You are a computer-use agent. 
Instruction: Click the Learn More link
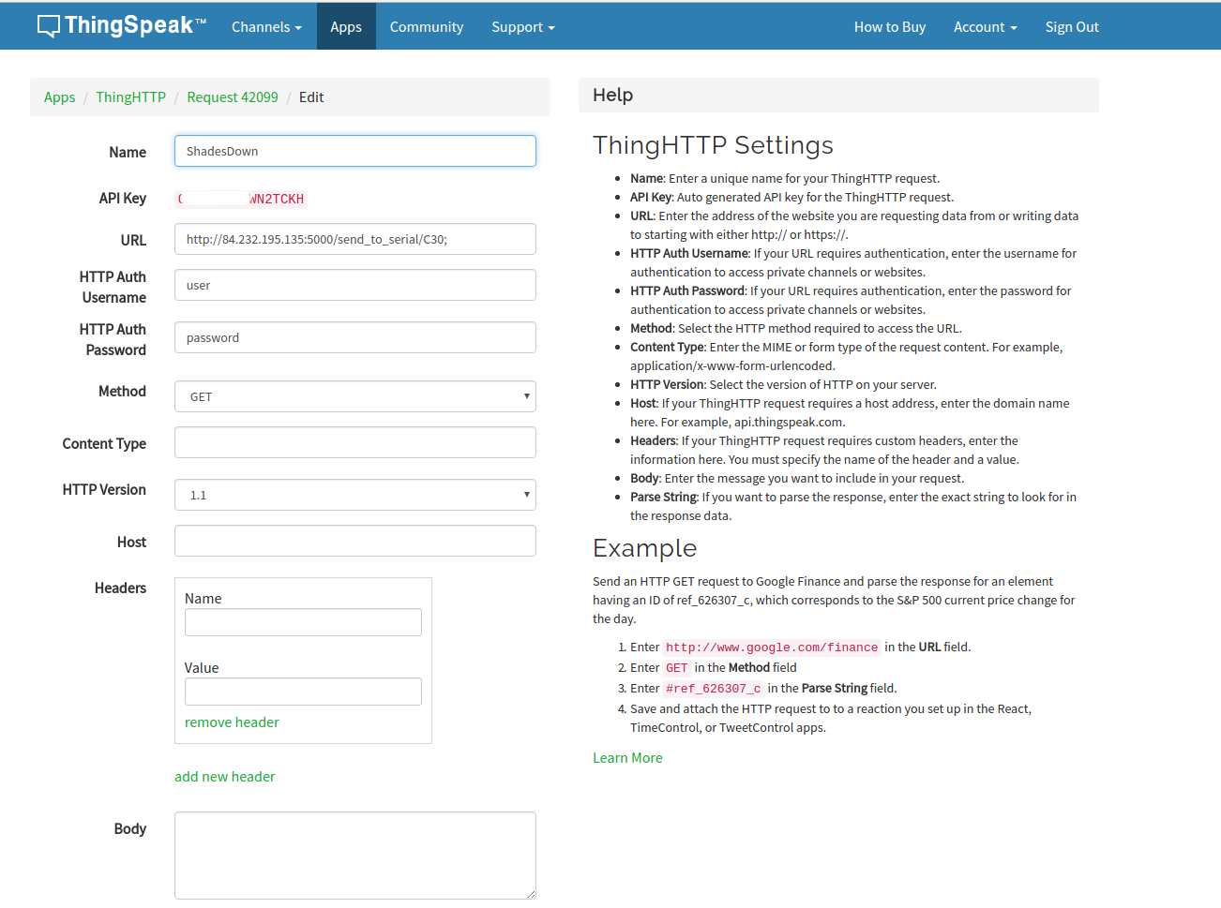tap(627, 758)
